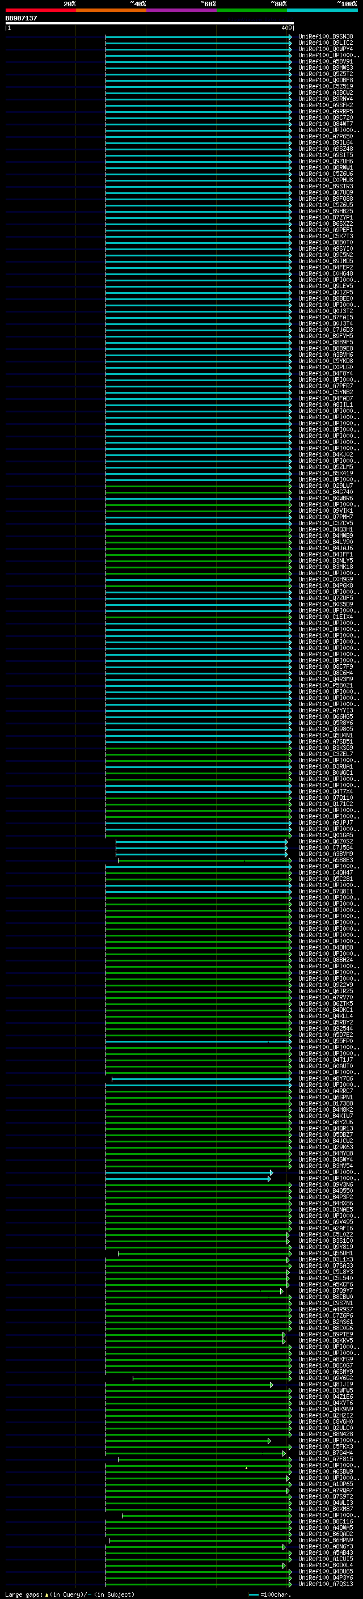This screenshot has height=1599, width=363.
Task: Click hit UniRef100_B4DH88
Action: [326, 947]
